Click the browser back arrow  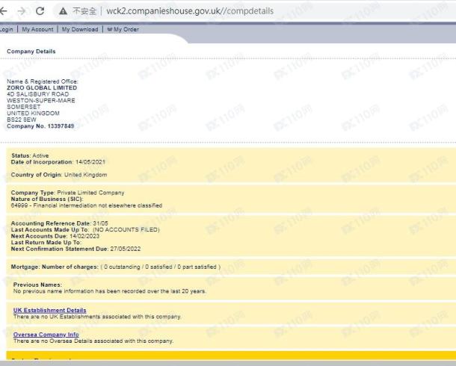[3, 11]
